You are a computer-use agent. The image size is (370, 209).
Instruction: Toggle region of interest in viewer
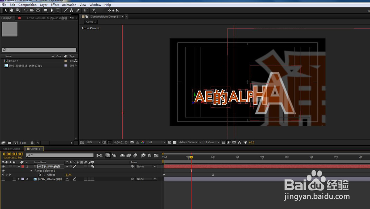click(110, 142)
